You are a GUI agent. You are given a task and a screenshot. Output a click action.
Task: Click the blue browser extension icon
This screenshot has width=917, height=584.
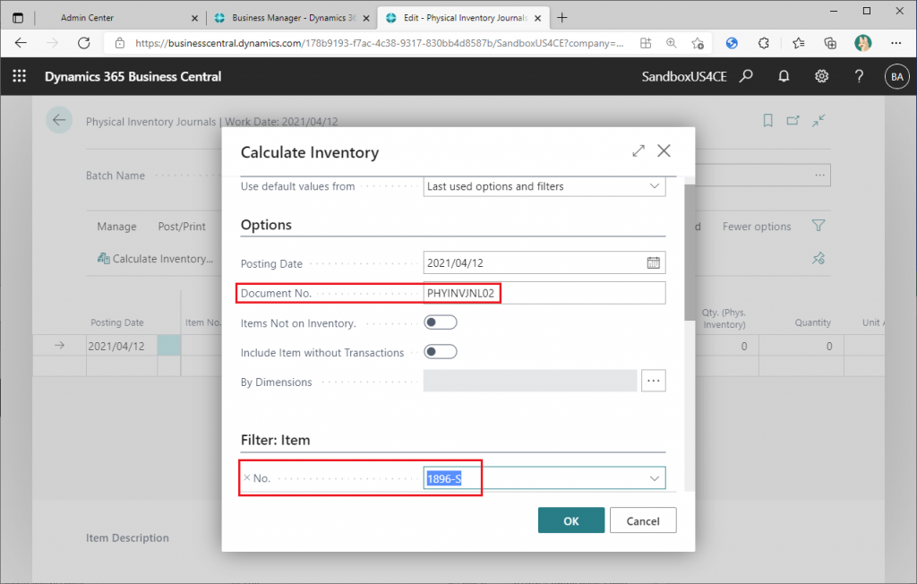point(732,43)
